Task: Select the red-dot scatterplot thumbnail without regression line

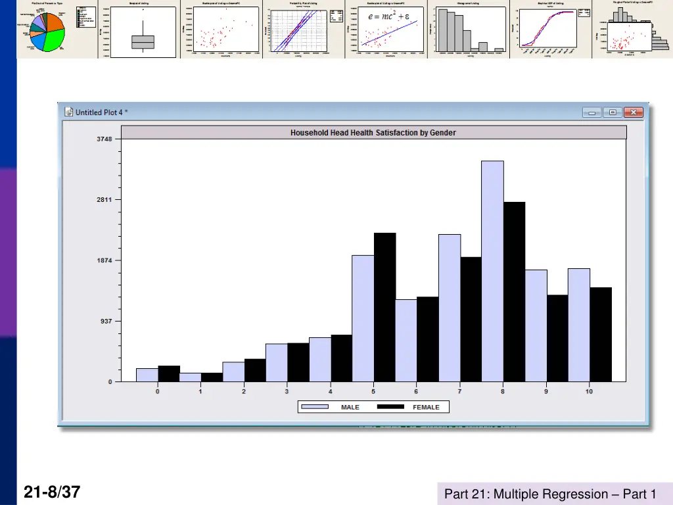Action: coord(221,29)
